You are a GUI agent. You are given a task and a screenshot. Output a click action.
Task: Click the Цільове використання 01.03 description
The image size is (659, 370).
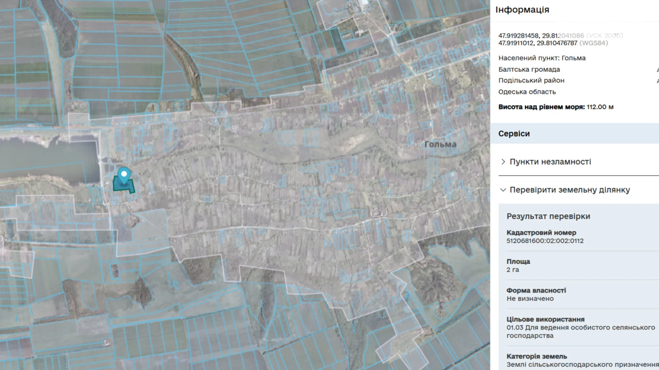580,331
